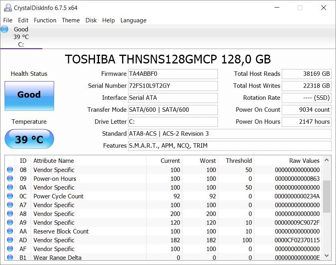336x265 pixels.
Task: Click the Total Host Writes value
Action: pyautogui.click(x=306, y=86)
